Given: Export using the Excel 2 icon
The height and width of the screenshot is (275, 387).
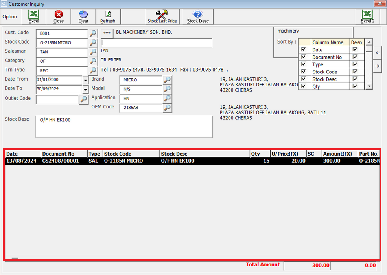Looking at the screenshot, I should click(367, 16).
